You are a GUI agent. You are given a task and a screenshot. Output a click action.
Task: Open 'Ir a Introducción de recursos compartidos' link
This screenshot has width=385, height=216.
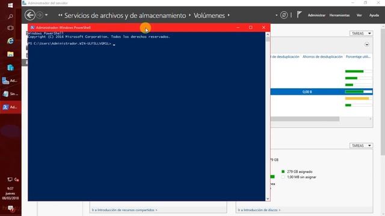point(125,210)
